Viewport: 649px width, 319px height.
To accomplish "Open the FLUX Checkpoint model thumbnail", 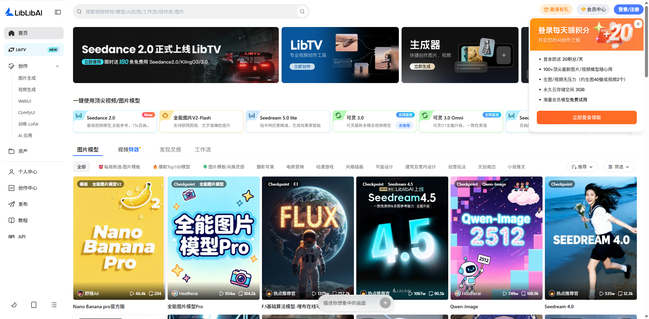I will click(308, 238).
